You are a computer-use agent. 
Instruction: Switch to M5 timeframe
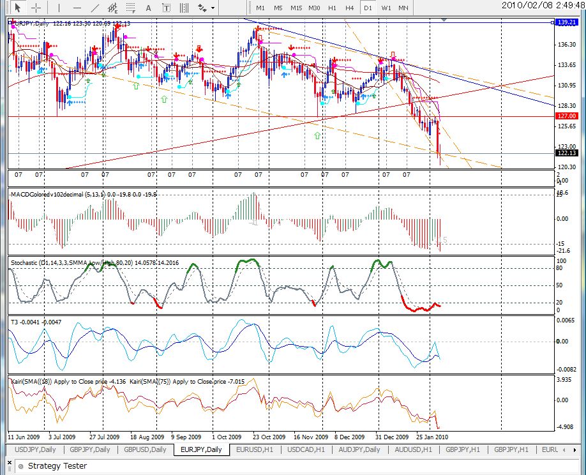[x=278, y=8]
